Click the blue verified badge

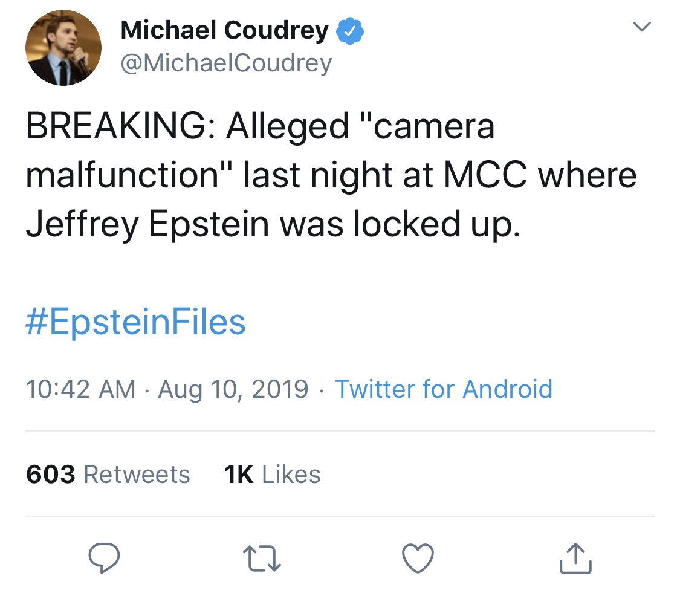point(350,31)
